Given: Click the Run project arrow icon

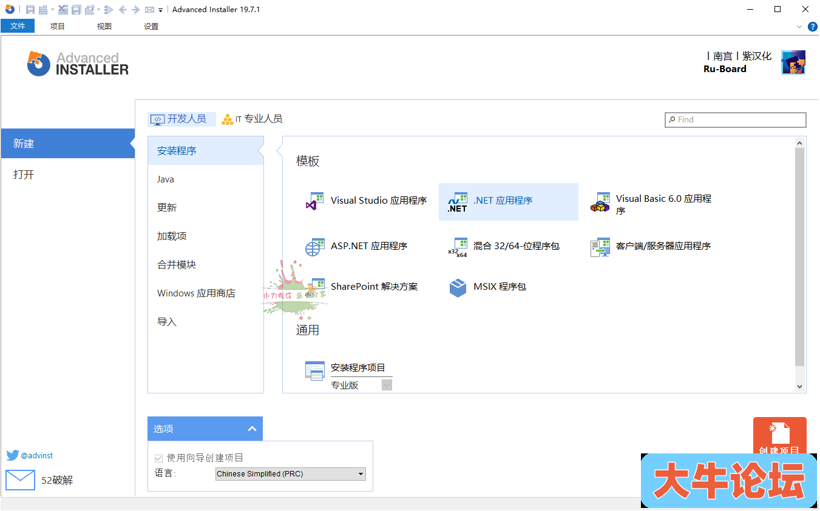Looking at the screenshot, I should 109,9.
